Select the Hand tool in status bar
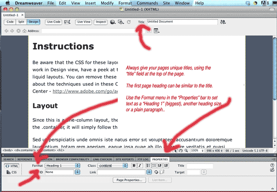277x192 pixels. 181,150
